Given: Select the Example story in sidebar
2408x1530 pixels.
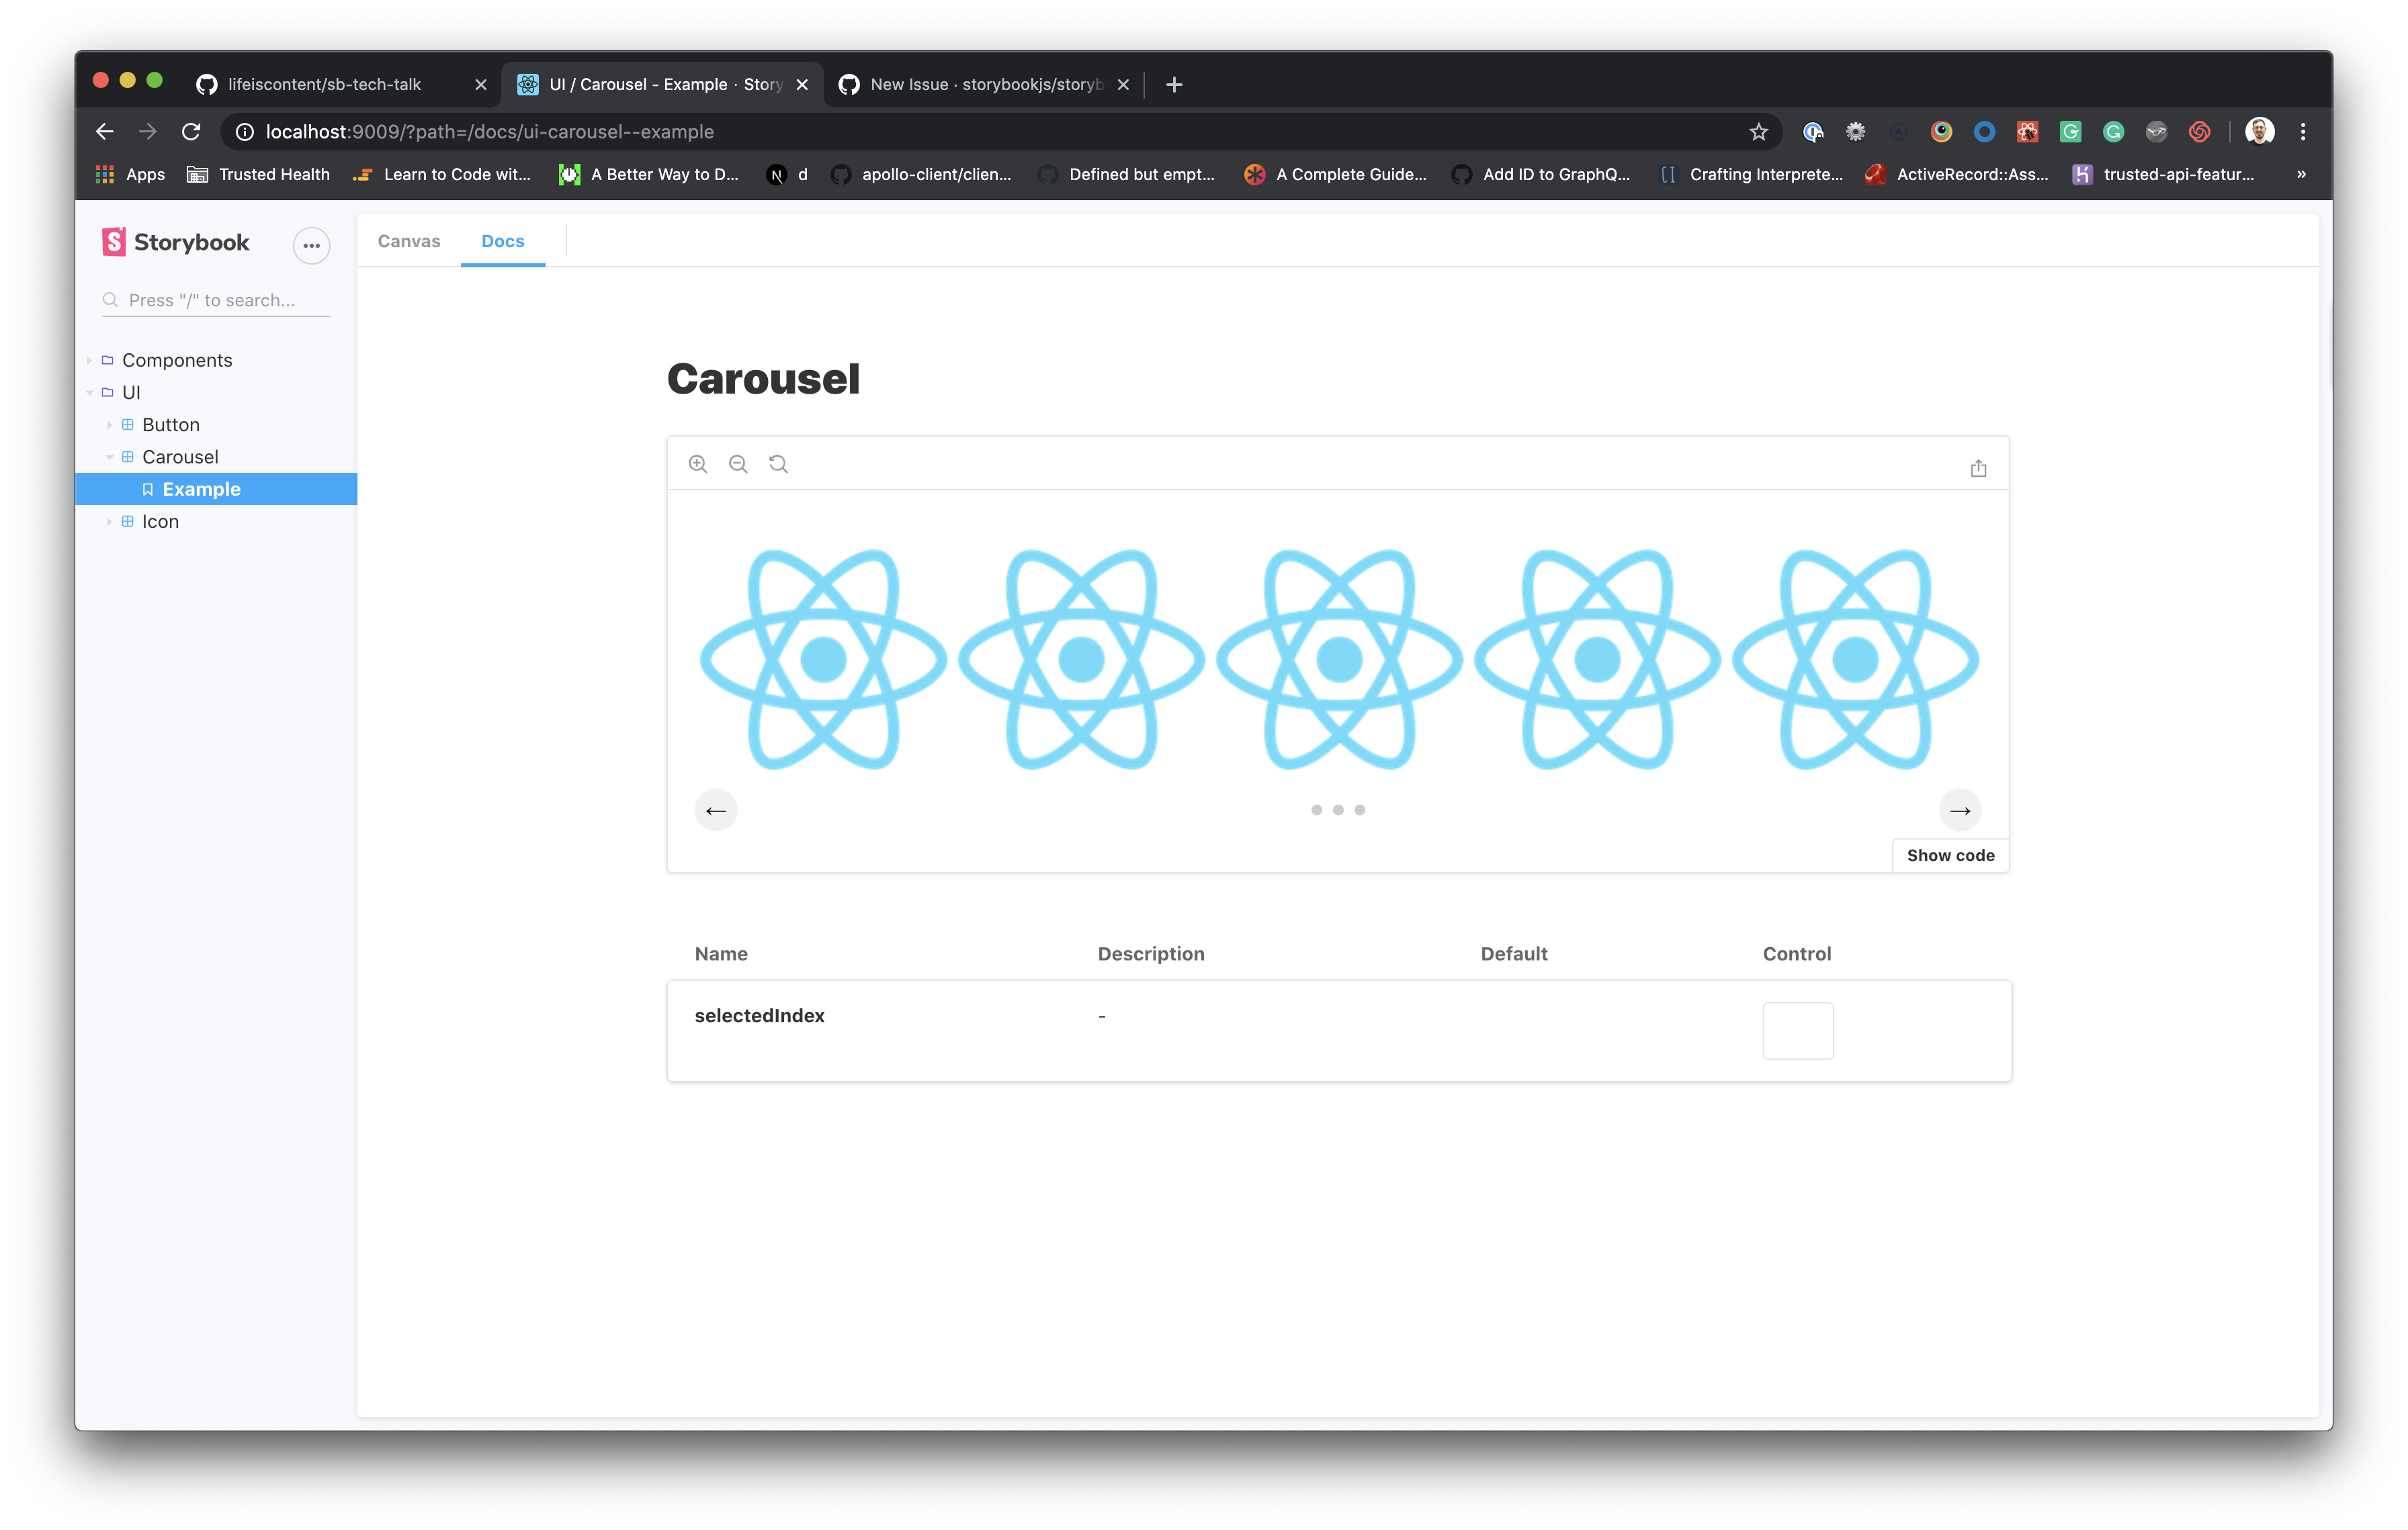Looking at the screenshot, I should [201, 490].
